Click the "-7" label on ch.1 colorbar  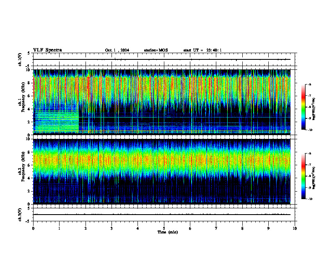(x=309, y=96)
